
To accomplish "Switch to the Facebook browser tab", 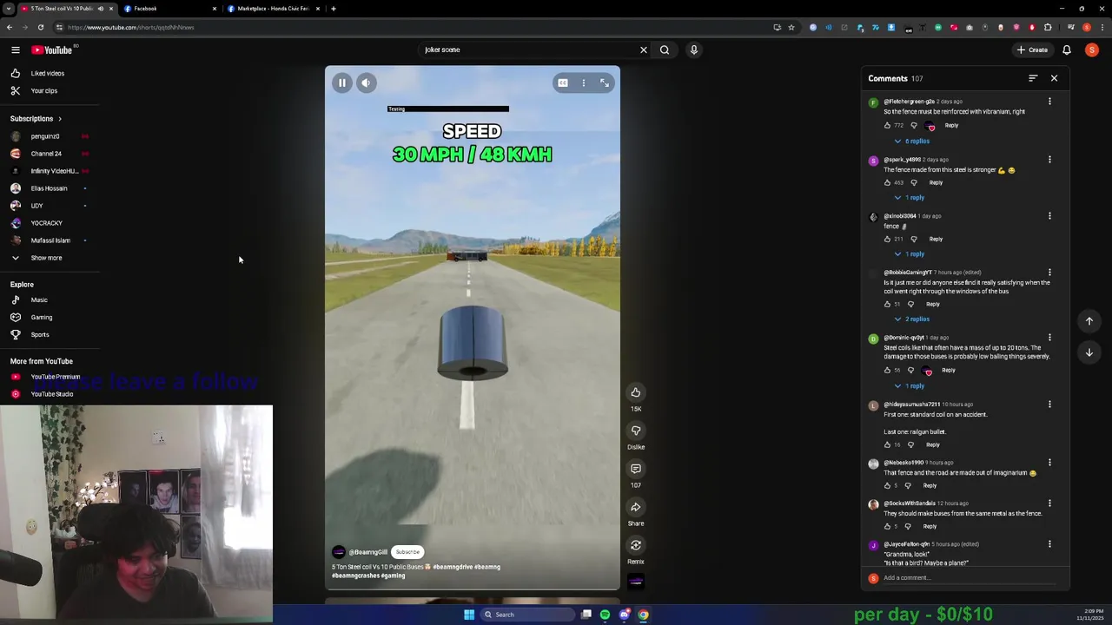I will click(169, 9).
